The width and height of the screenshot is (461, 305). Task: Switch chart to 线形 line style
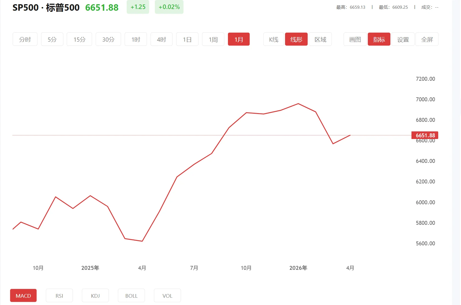[296, 39]
